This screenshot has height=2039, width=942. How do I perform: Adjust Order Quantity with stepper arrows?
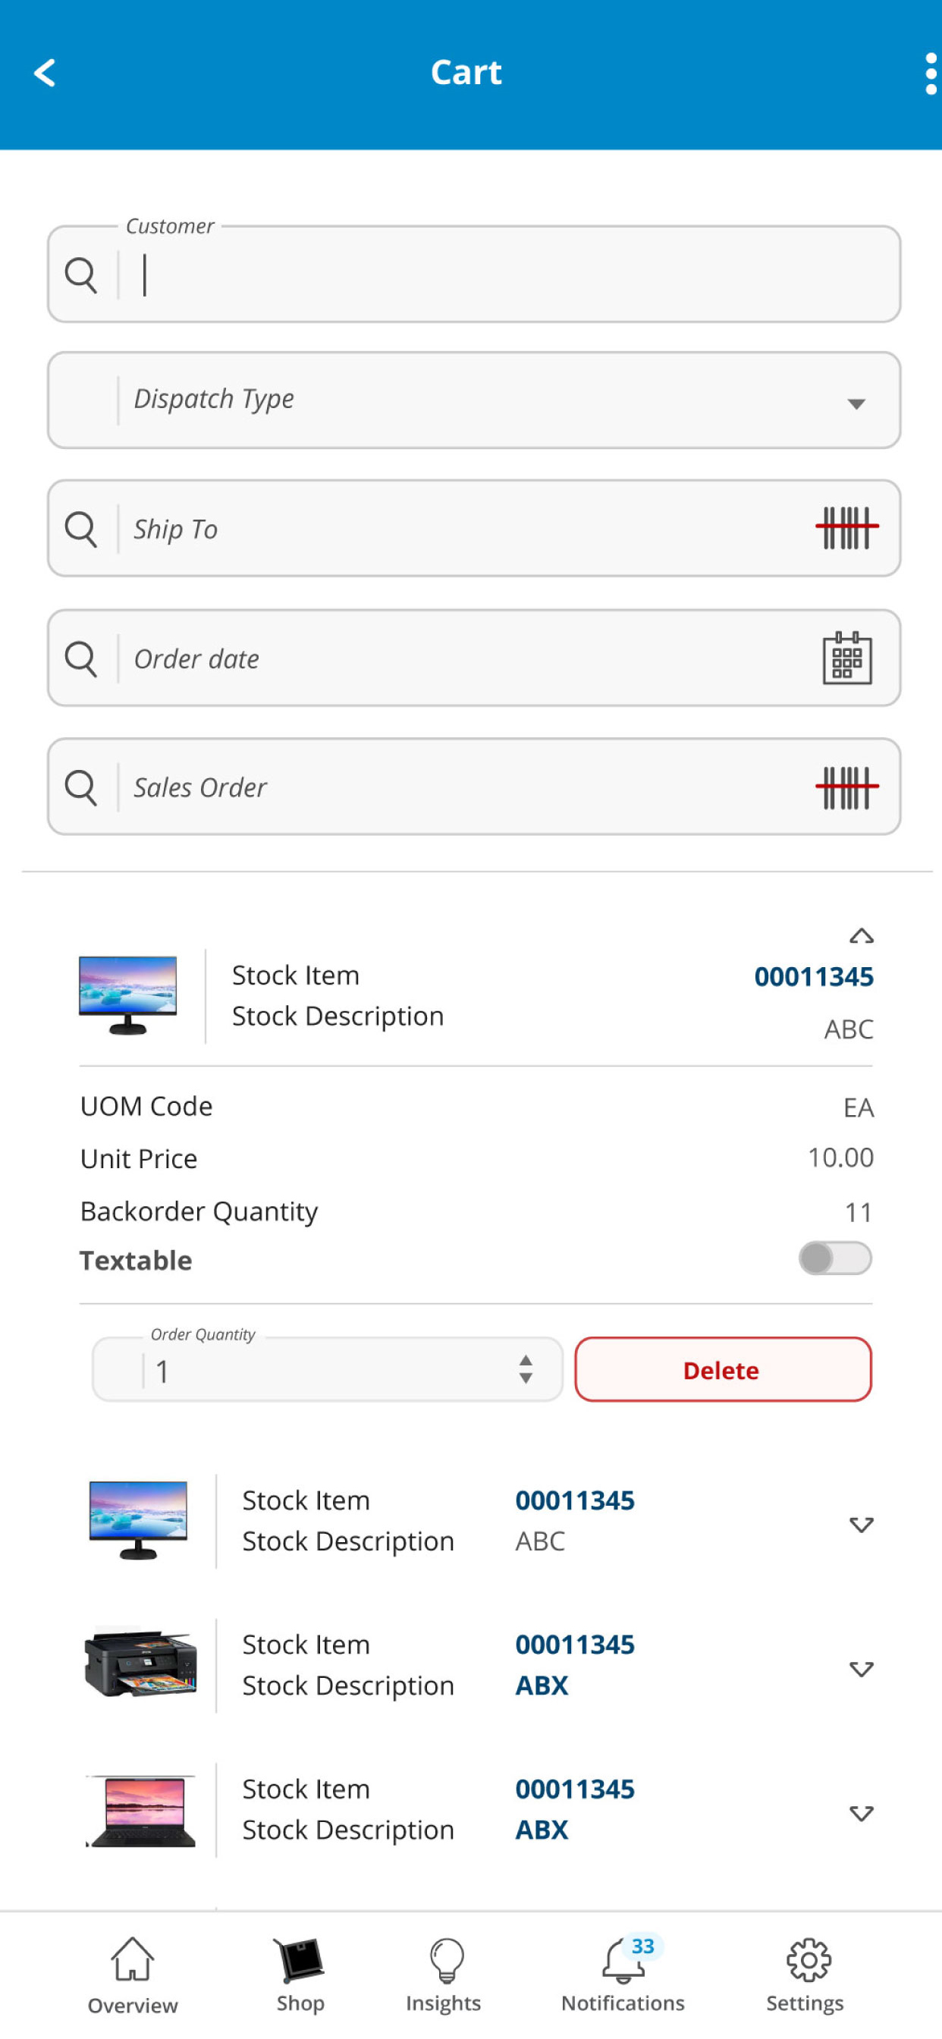point(526,1369)
